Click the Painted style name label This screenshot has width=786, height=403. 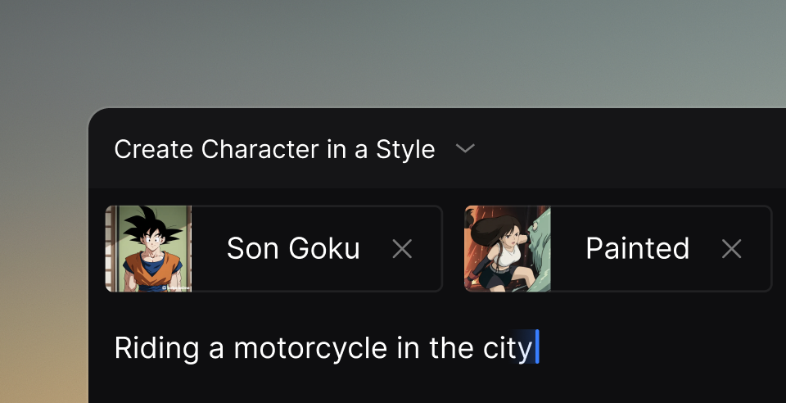pos(637,249)
